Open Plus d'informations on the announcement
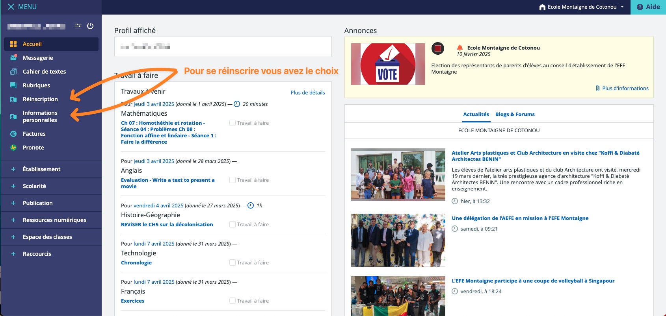Image resolution: width=666 pixels, height=316 pixels. point(625,88)
